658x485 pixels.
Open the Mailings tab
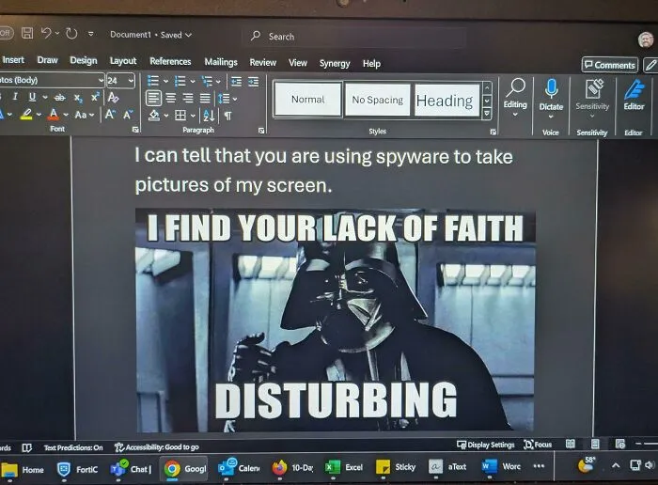click(221, 62)
